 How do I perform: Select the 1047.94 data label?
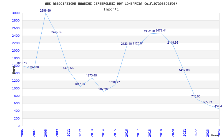80,84
